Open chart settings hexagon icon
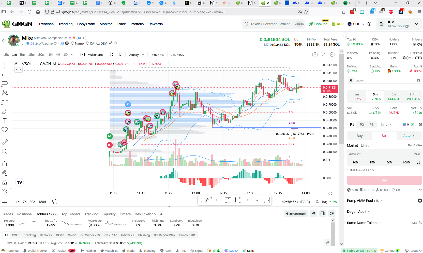 (x=332, y=54)
